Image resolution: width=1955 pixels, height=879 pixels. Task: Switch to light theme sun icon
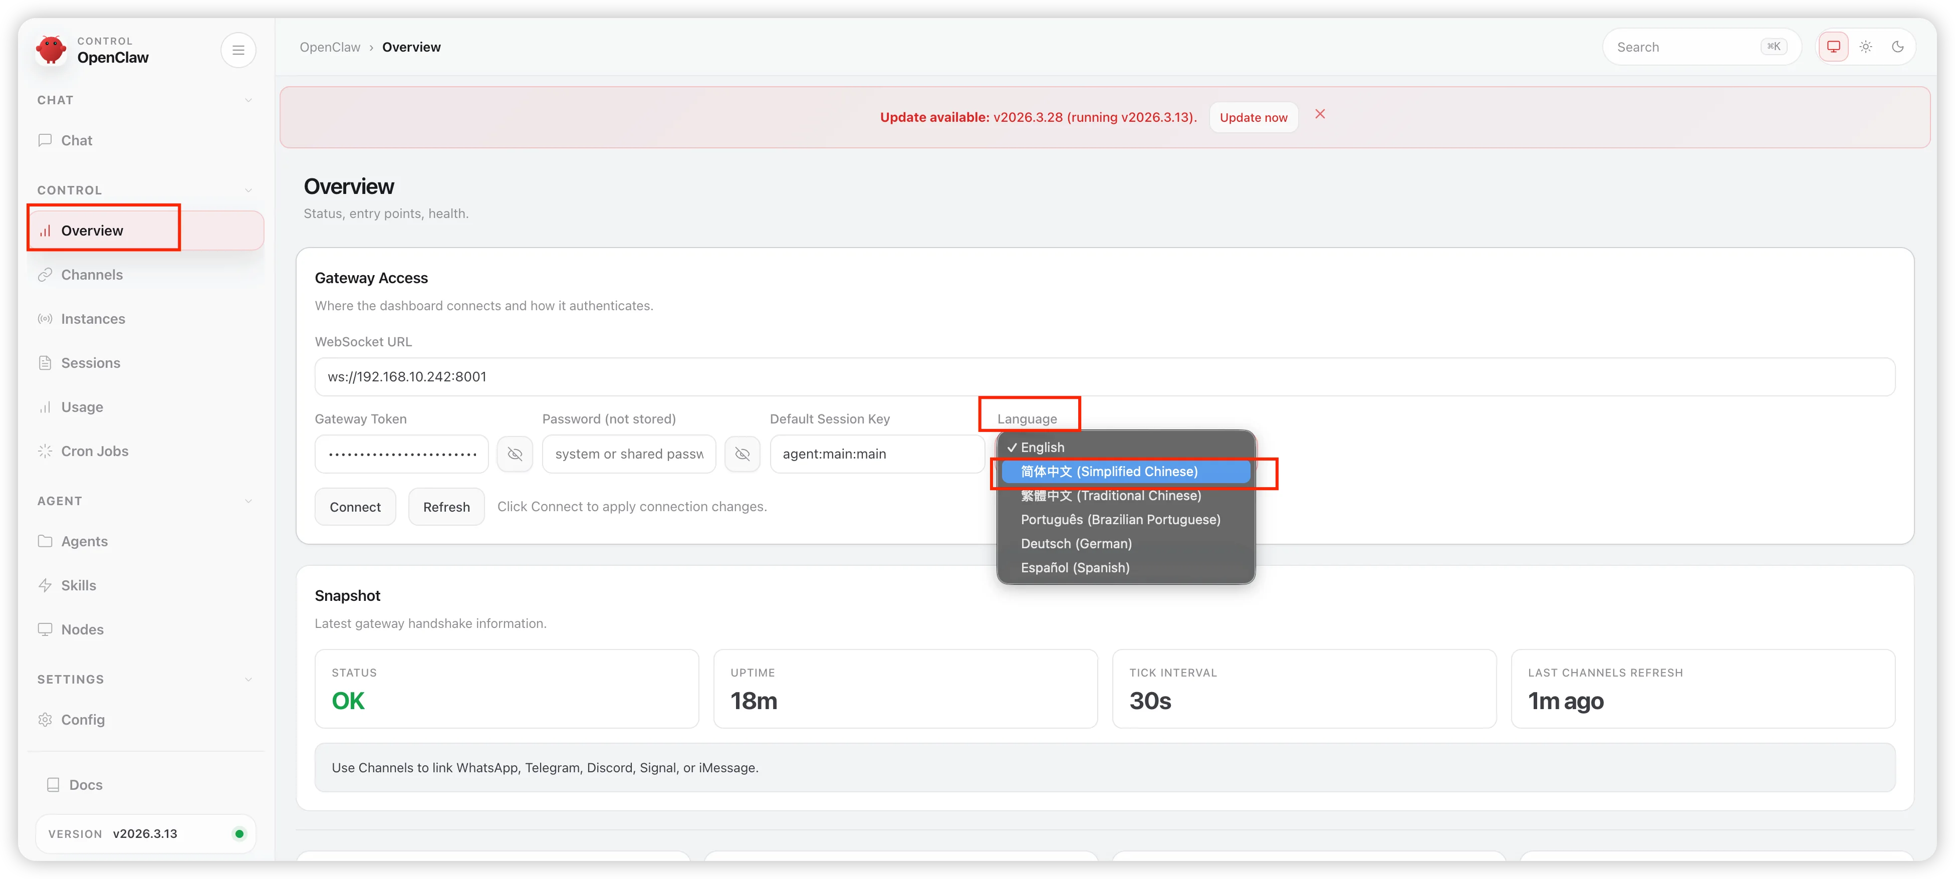(x=1866, y=47)
